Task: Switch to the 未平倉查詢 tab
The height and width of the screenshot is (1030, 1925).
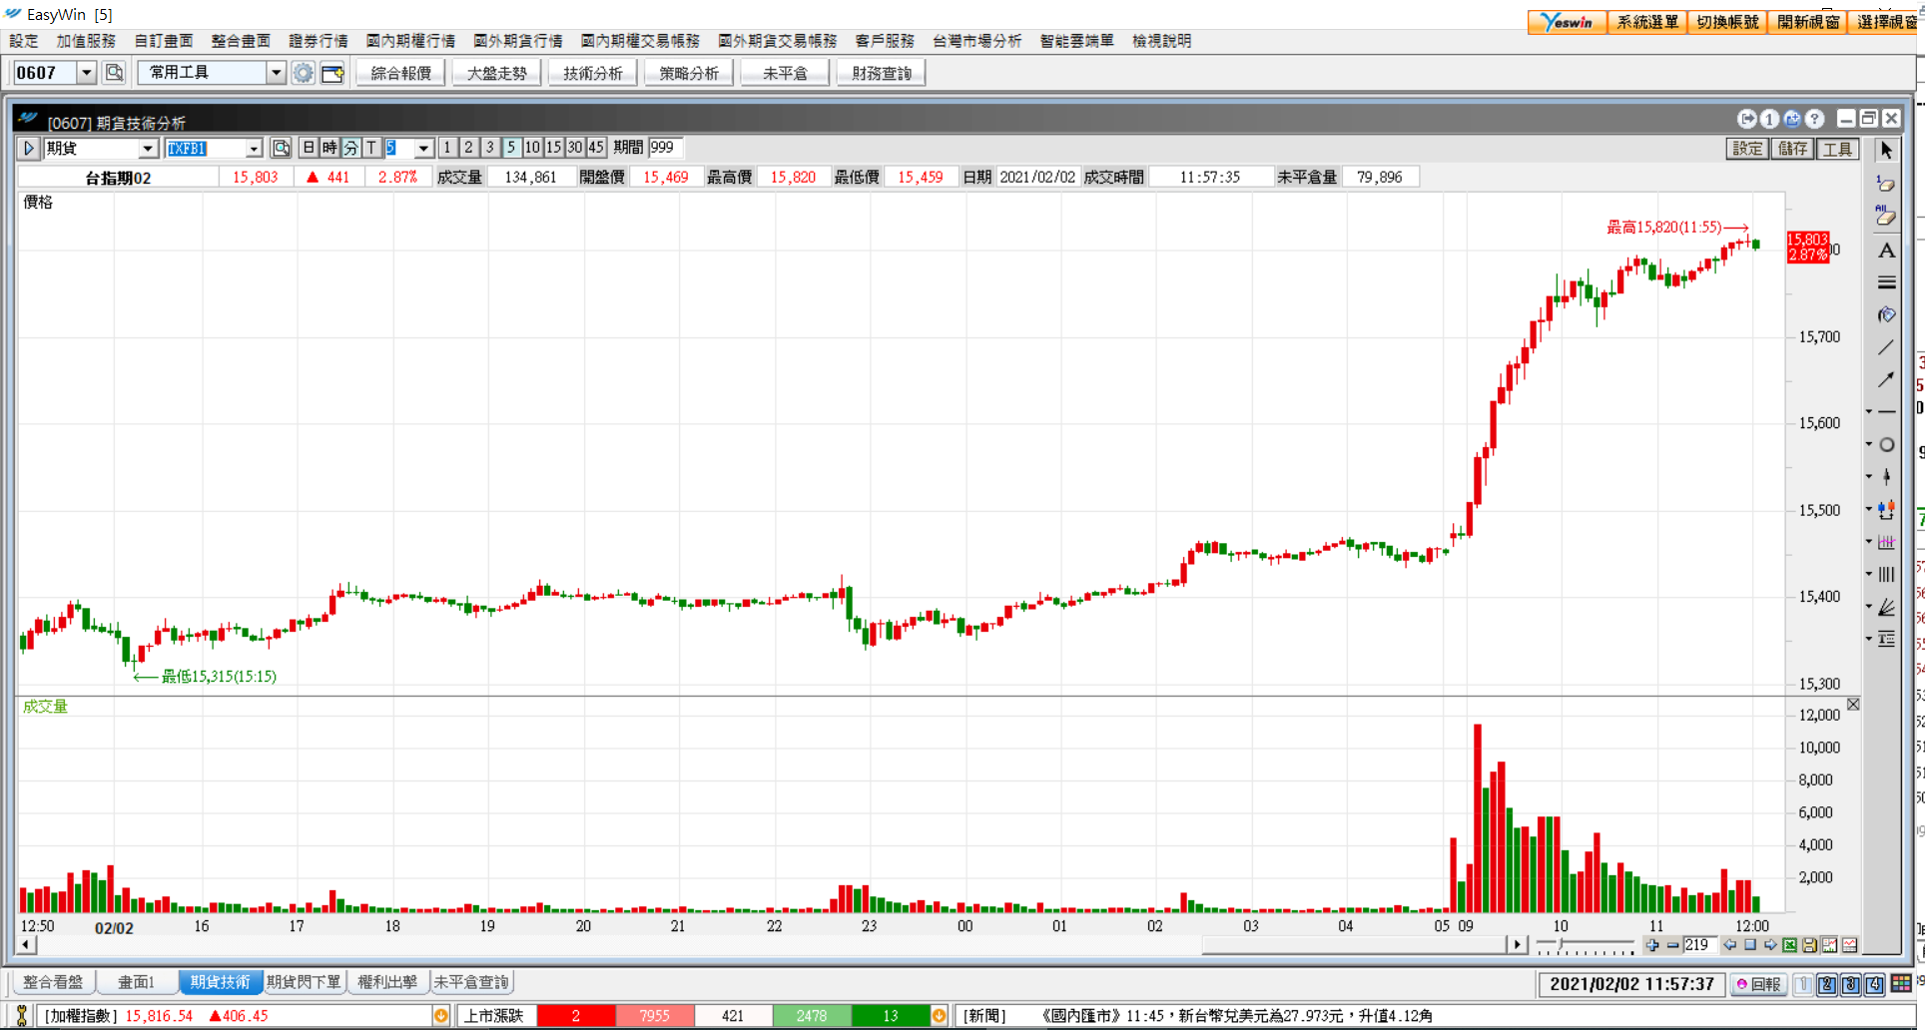Action: [471, 982]
